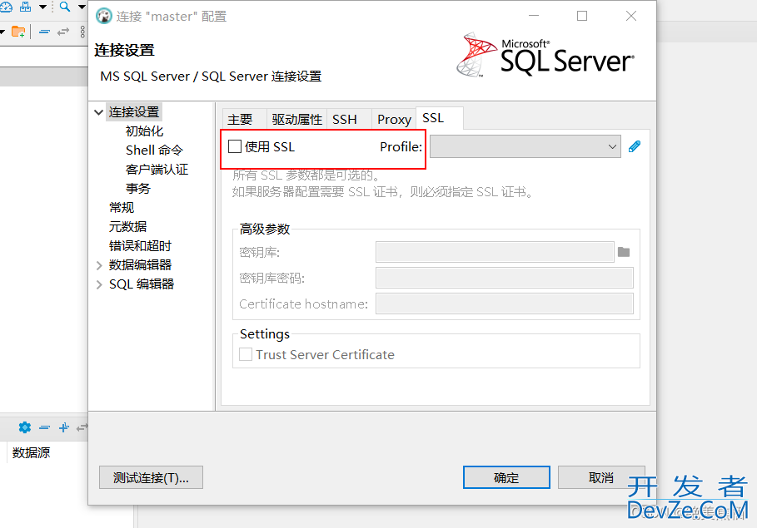The width and height of the screenshot is (757, 528).
Task: Select 常规 in settings tree
Action: click(122, 208)
